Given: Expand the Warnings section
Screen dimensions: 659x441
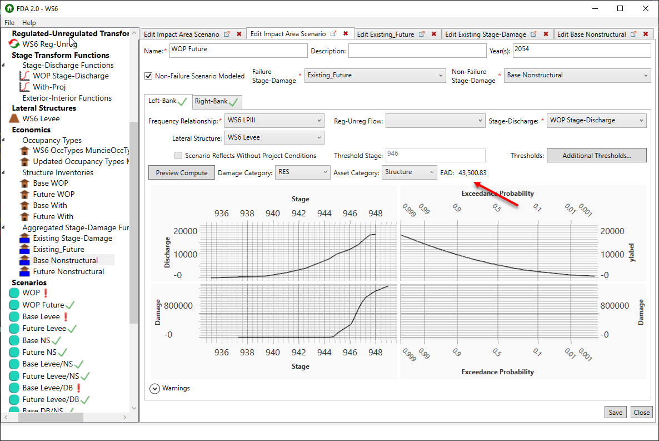Looking at the screenshot, I should coord(154,389).
